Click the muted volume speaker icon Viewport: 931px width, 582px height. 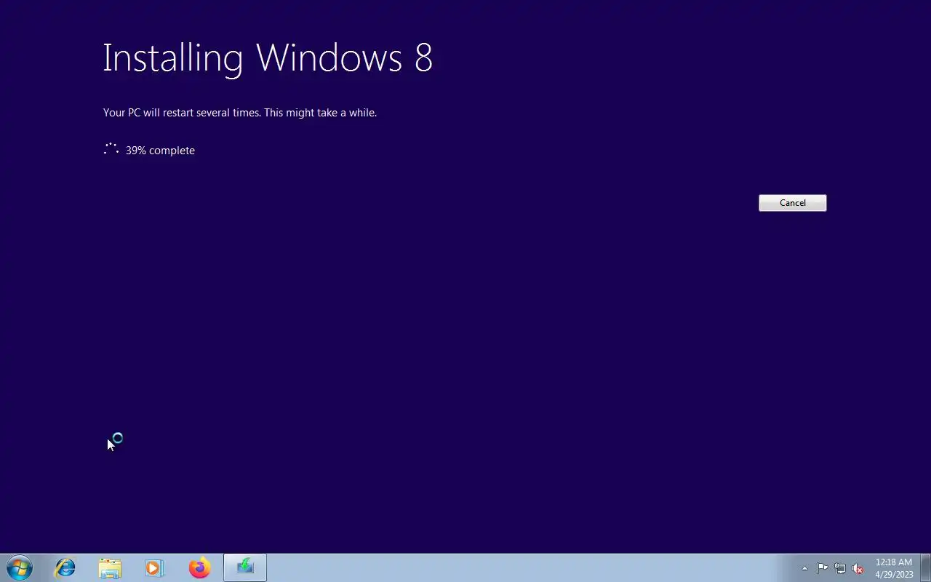[858, 568]
